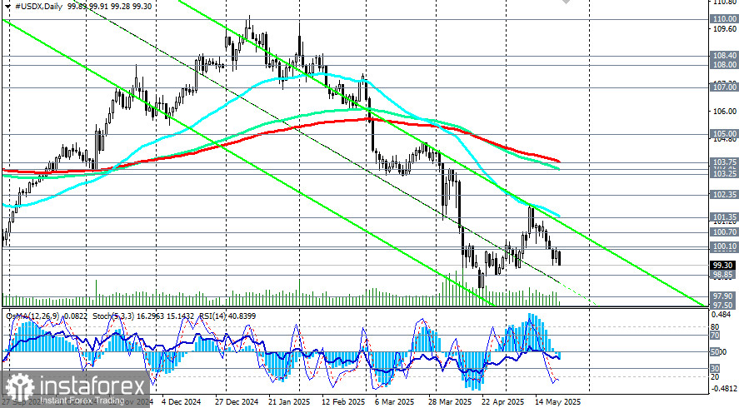Click the 108.00 price level label
The height and width of the screenshot is (408, 739).
[x=724, y=65]
